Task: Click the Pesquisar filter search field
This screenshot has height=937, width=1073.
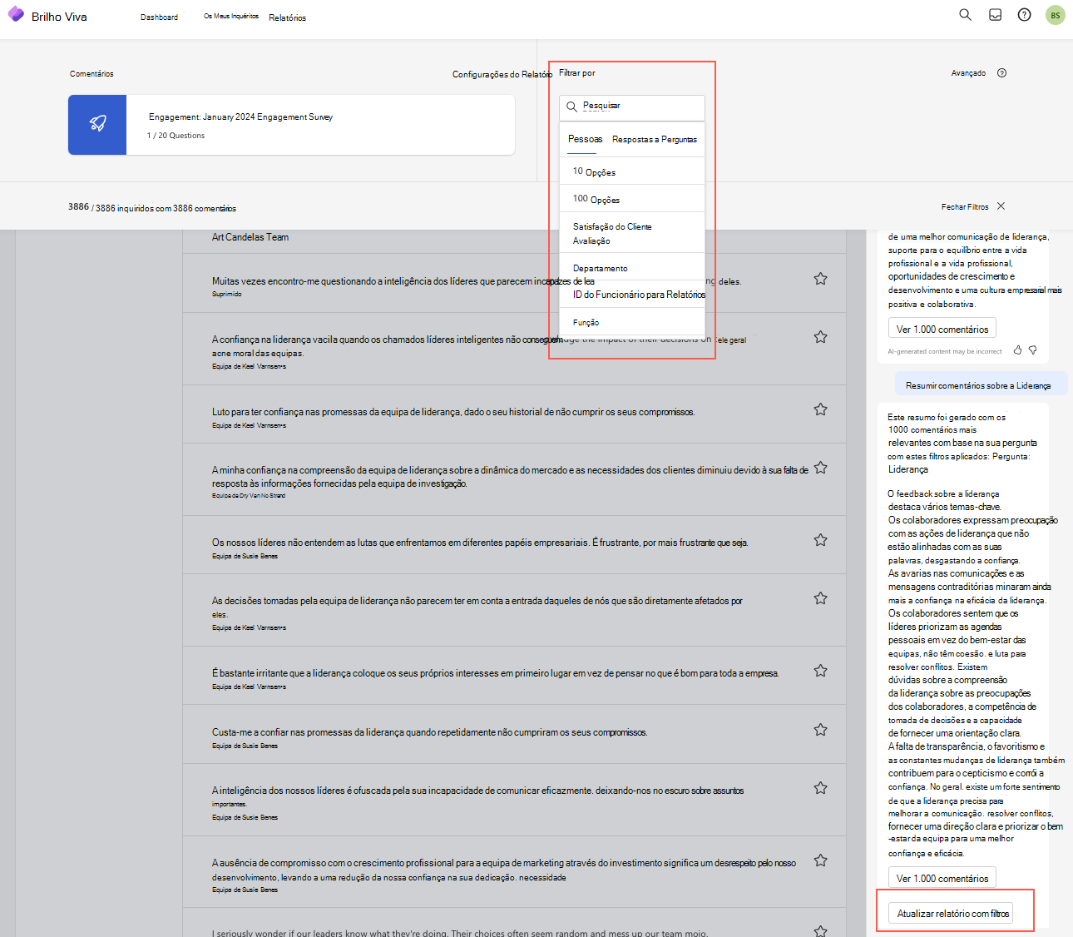Action: coord(632,107)
